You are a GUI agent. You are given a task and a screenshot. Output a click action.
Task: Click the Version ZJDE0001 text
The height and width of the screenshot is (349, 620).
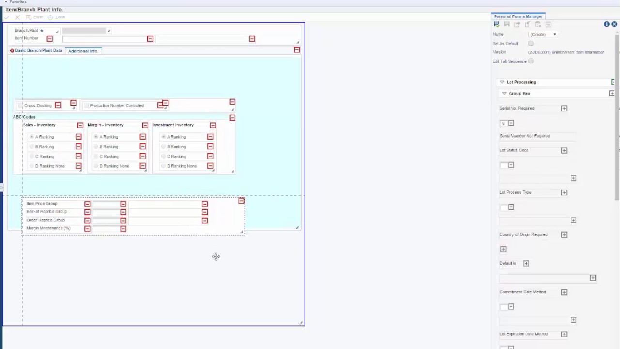[x=566, y=52]
